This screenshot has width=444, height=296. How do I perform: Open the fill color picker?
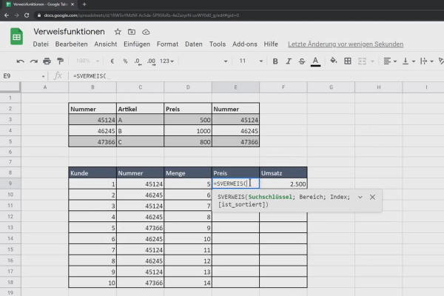pos(334,61)
